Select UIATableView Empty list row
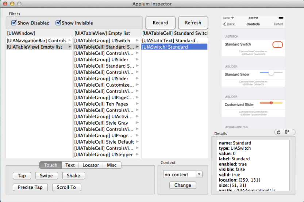The height and width of the screenshot is (202, 304). click(x=39, y=47)
